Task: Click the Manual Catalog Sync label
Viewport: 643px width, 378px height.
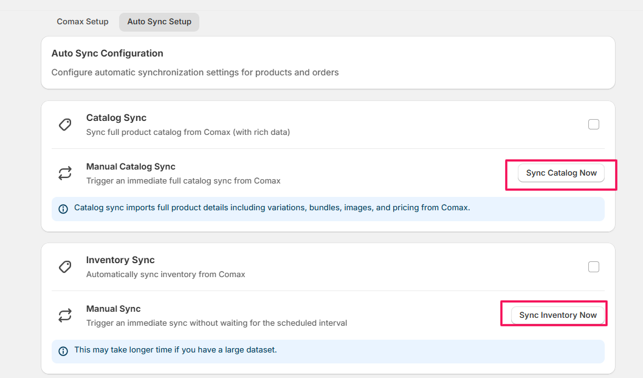Action: click(131, 167)
